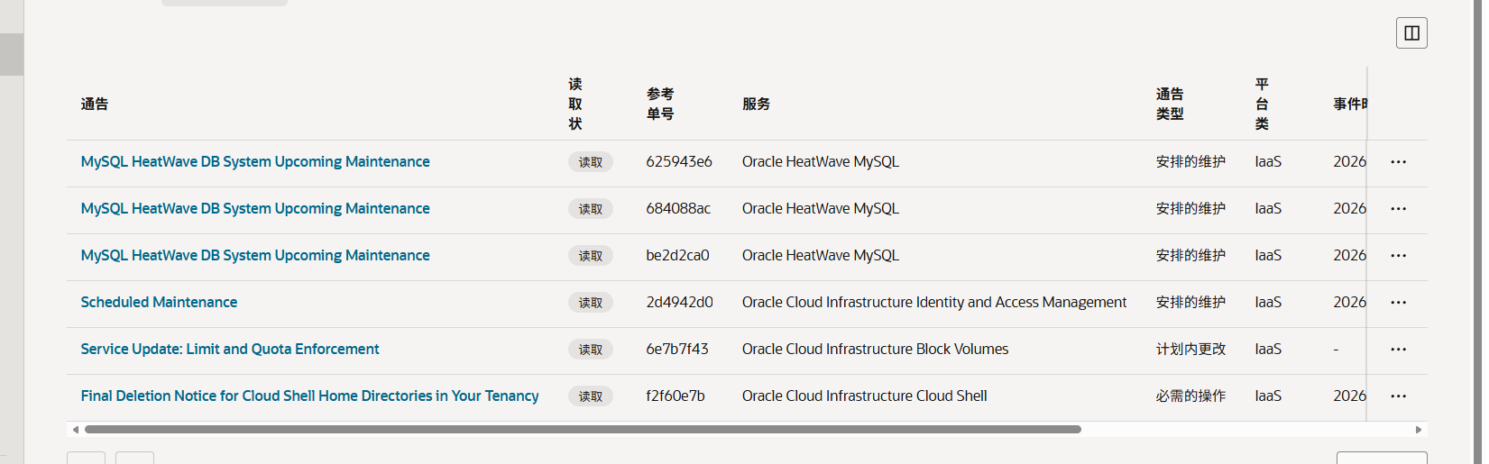Screen dimensions: 1489x464
Task: Click the 通告类型 column header
Action: 1170,105
